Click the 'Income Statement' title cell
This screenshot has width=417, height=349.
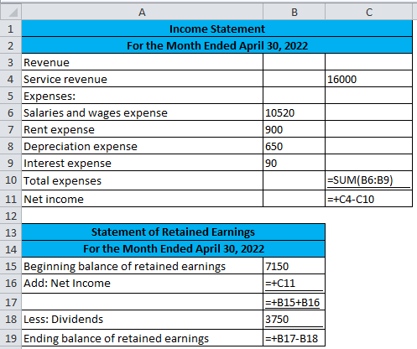[x=217, y=29]
